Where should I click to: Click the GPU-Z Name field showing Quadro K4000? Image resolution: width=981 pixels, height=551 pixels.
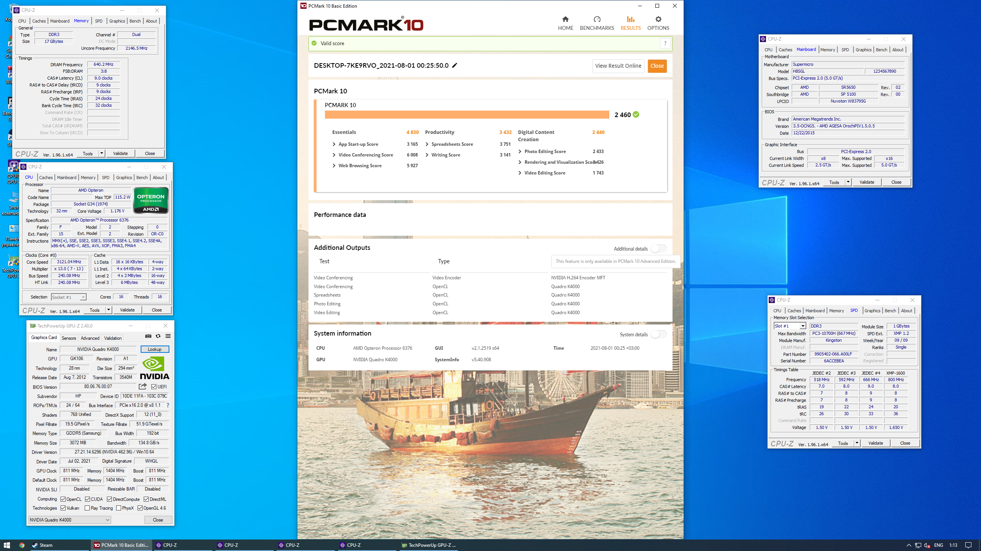pyautogui.click(x=98, y=349)
